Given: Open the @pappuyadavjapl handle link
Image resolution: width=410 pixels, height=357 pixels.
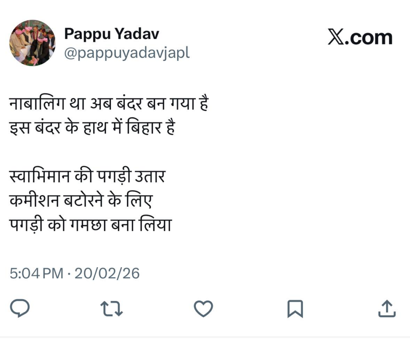Looking at the screenshot, I should [127, 53].
